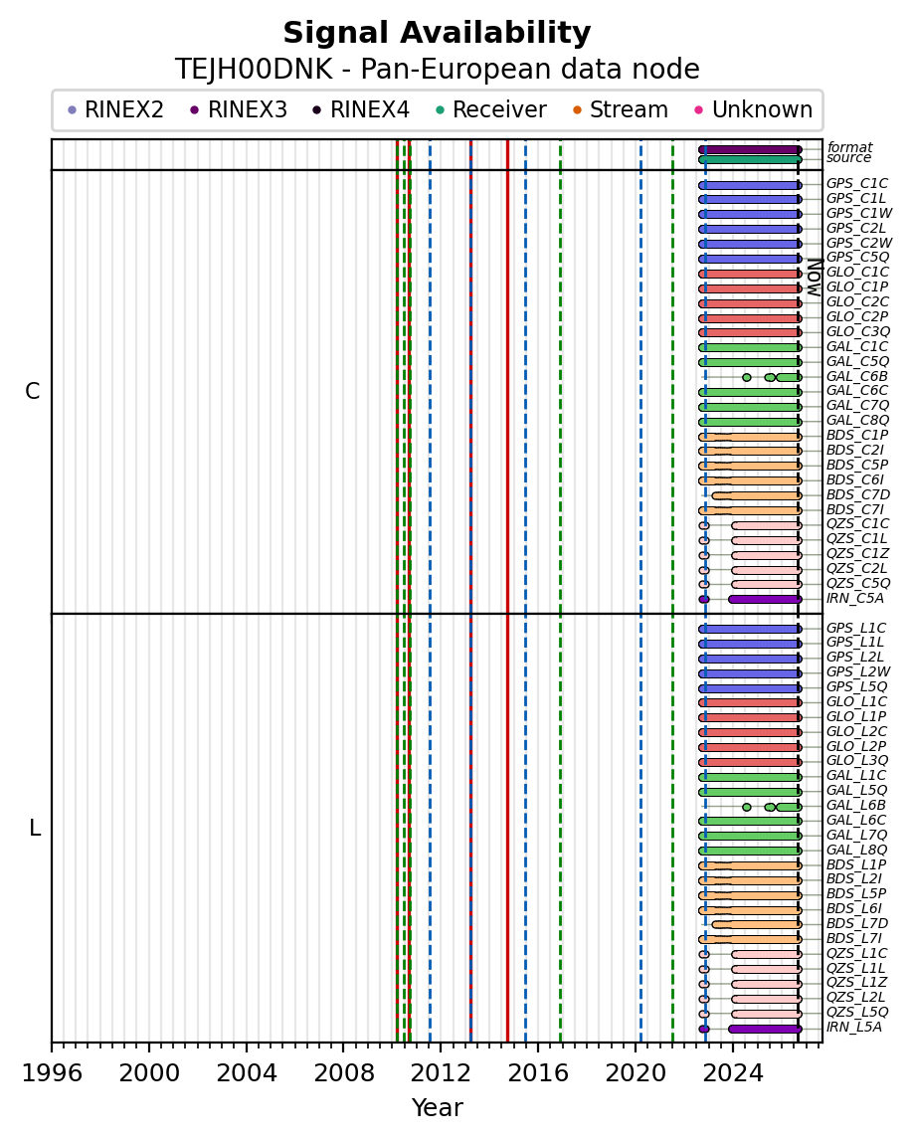913x1141 pixels.
Task: Select the Receiver legend entry
Action: pos(490,109)
